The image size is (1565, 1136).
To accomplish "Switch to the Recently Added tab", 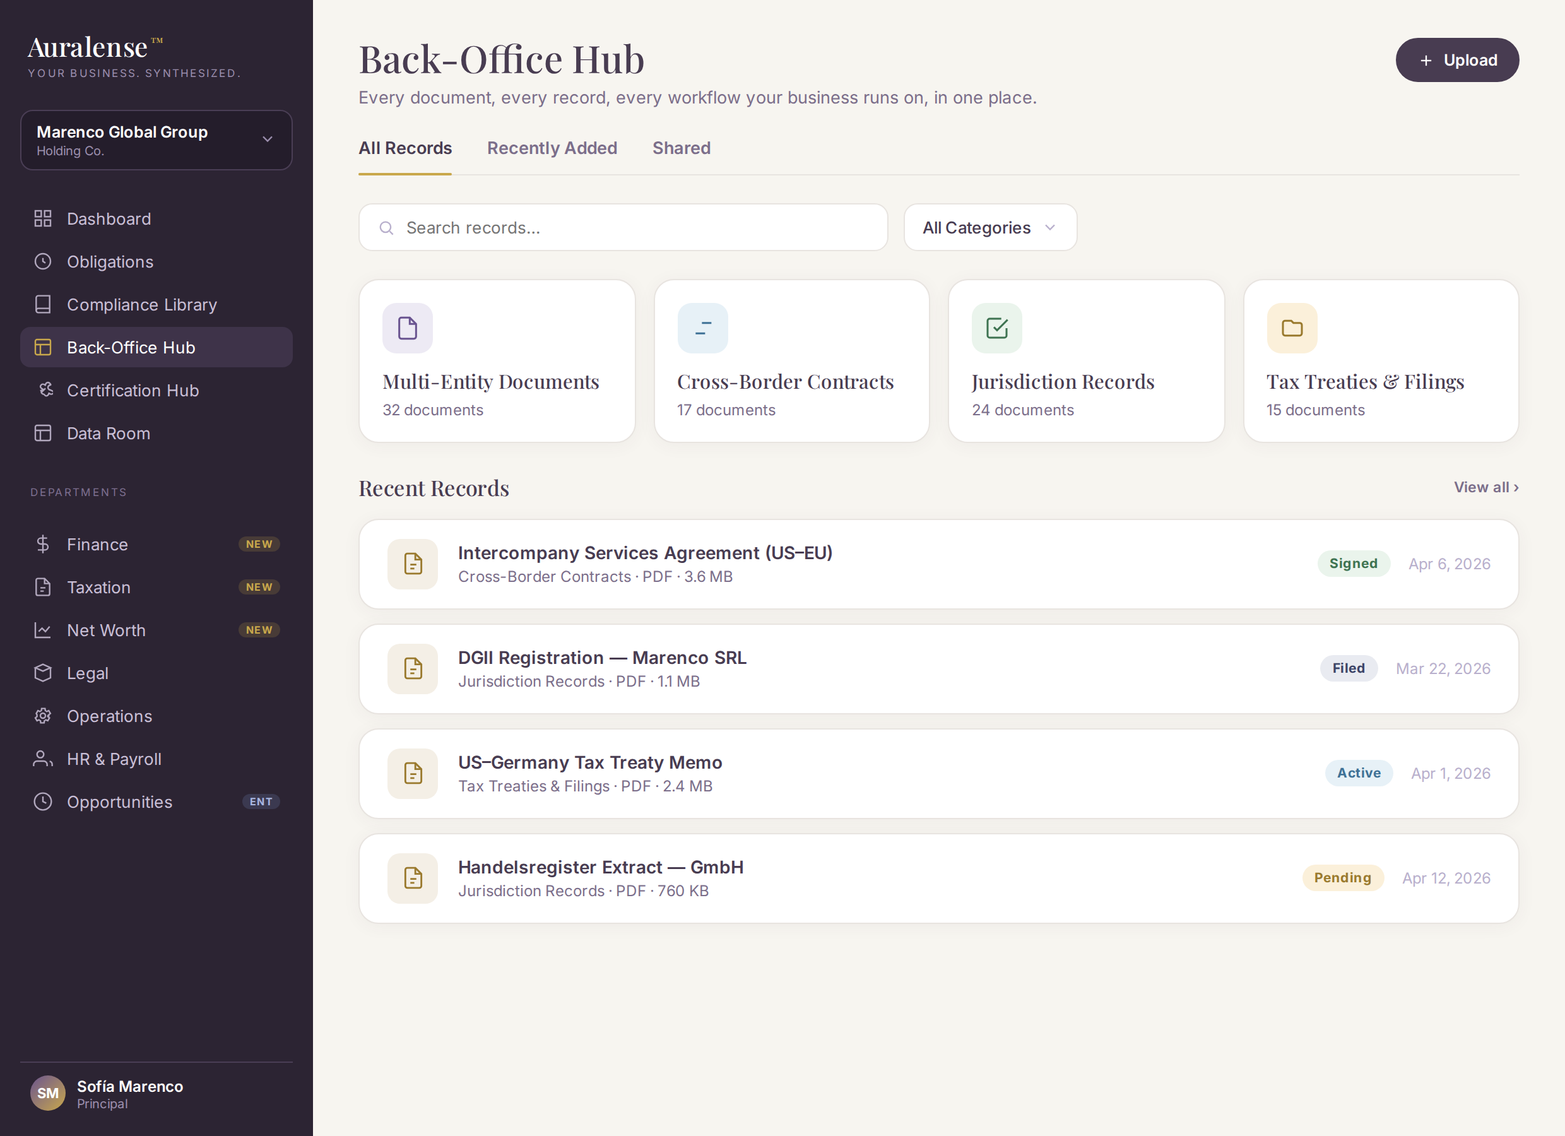I will point(552,148).
